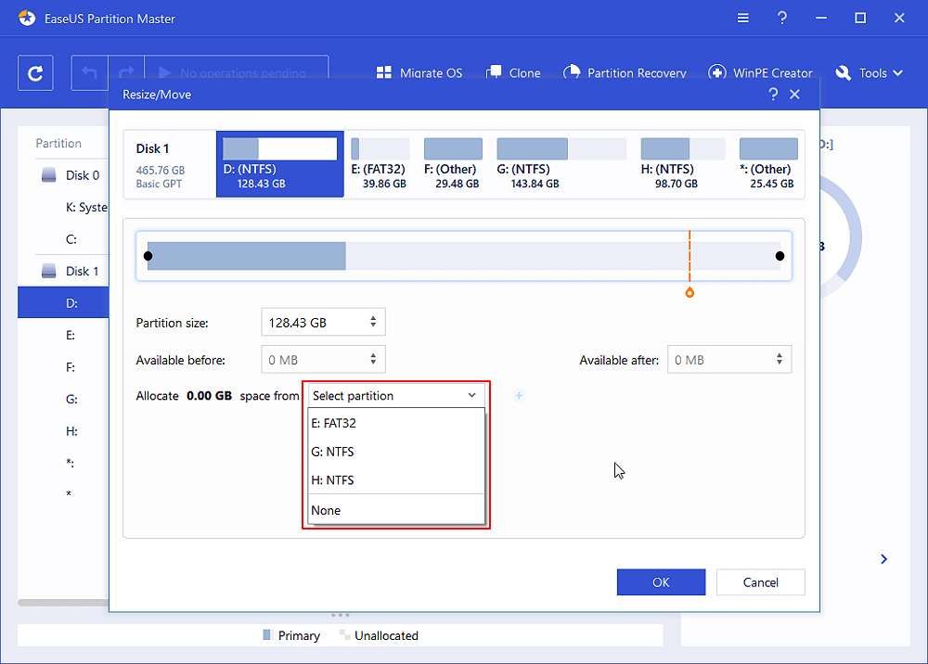The width and height of the screenshot is (928, 664).
Task: Choose None from the dropdown list
Action: pyautogui.click(x=396, y=510)
